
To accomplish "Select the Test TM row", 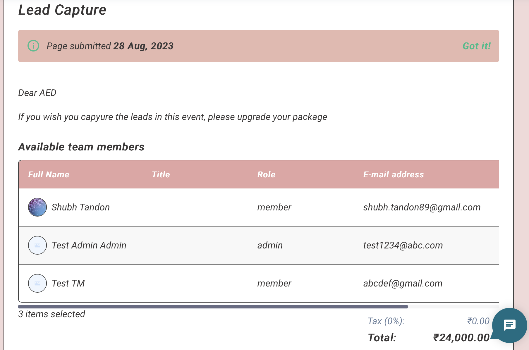I will pyautogui.click(x=176, y=283).
